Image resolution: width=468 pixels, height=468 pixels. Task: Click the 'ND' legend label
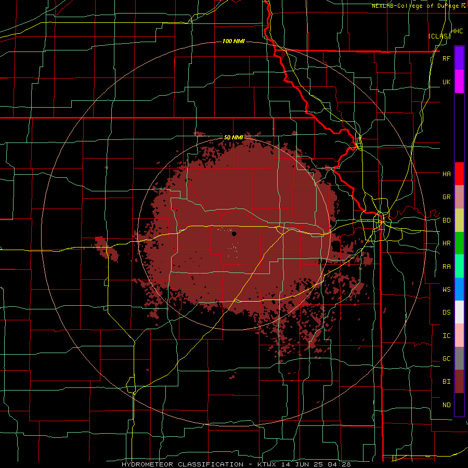point(446,405)
